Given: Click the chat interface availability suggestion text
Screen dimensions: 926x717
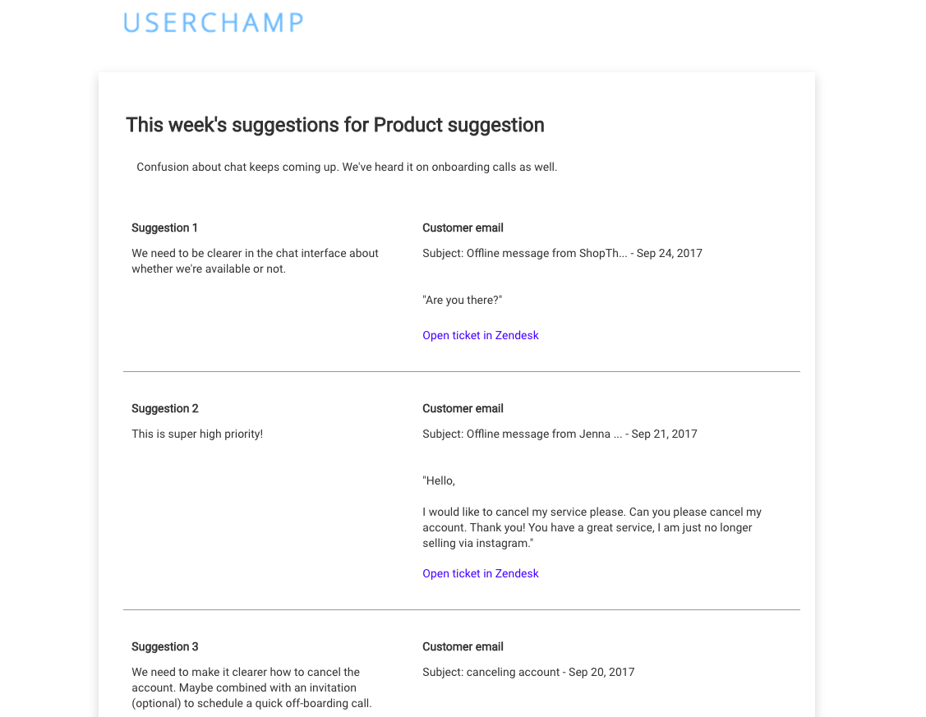Looking at the screenshot, I should (255, 261).
